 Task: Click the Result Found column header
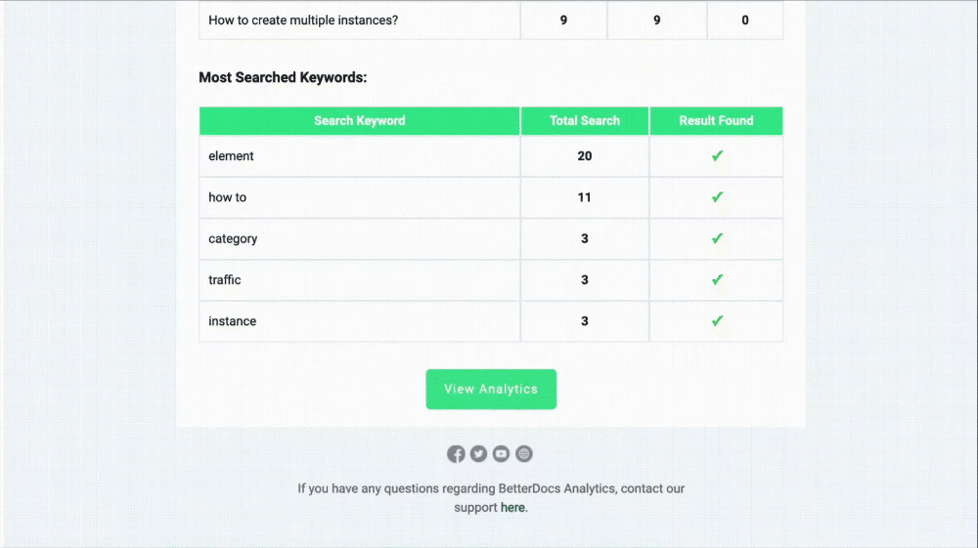(x=716, y=121)
